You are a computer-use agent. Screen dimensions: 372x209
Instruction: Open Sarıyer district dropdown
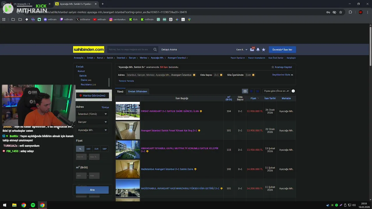(x=92, y=122)
